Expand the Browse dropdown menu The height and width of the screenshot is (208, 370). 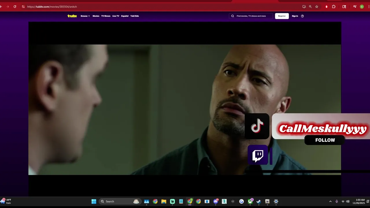pos(85,16)
